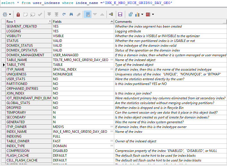Click the delete record icon
The width and height of the screenshot is (227, 166).
pos(33,14)
